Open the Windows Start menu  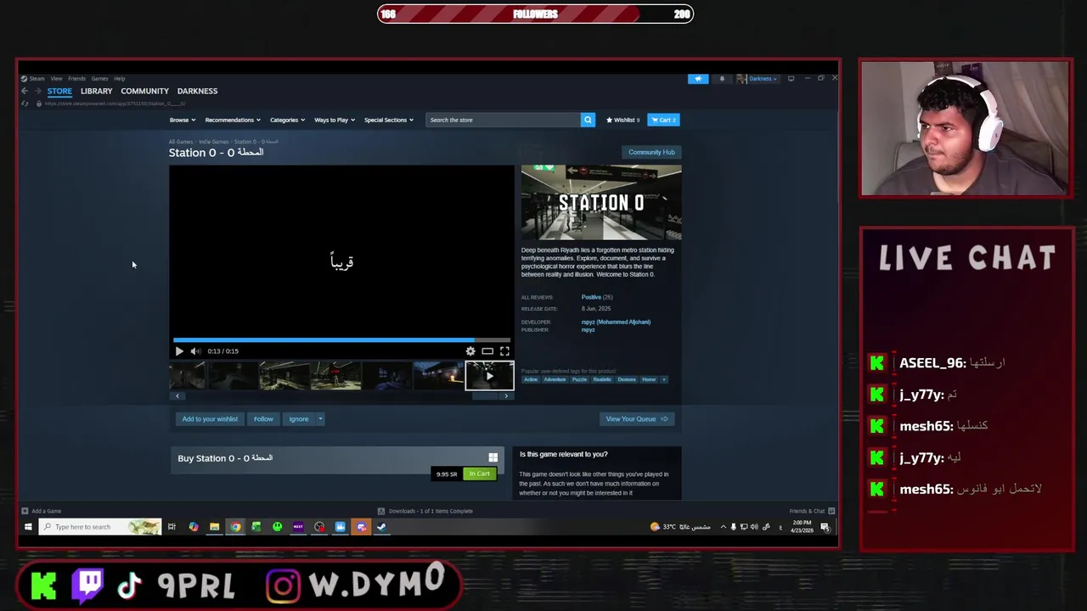coord(28,527)
